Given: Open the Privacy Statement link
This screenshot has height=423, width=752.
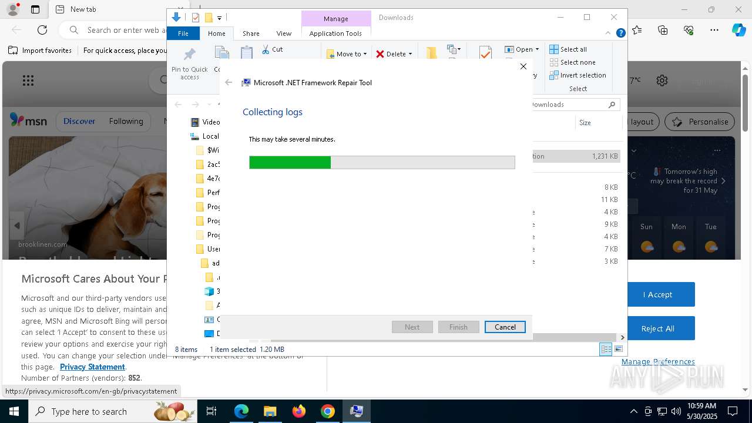Looking at the screenshot, I should click(92, 367).
